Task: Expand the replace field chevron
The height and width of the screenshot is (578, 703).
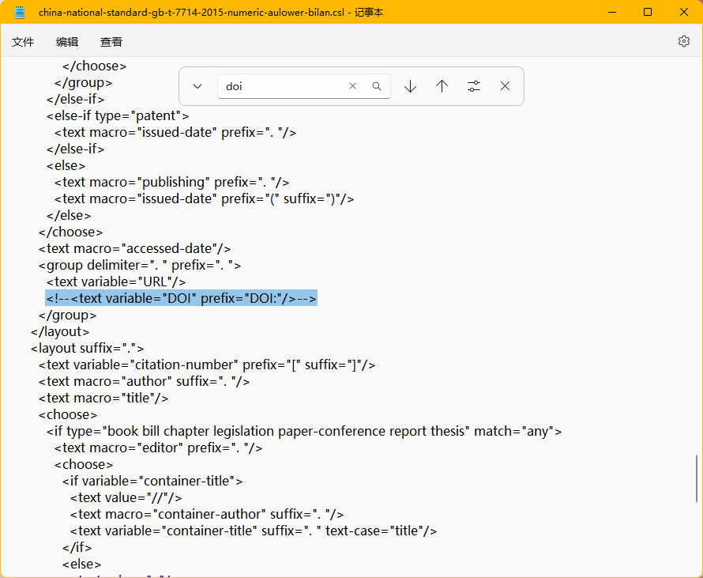Action: (197, 86)
